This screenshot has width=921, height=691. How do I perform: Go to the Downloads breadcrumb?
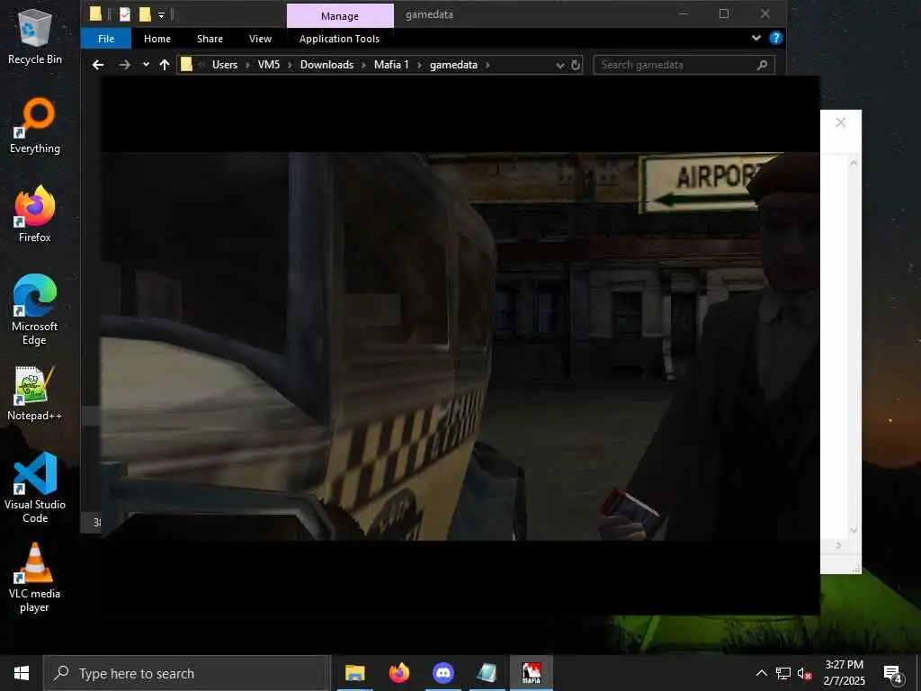tap(326, 65)
